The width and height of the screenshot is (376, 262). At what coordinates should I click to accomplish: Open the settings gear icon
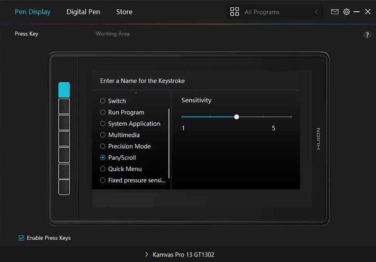coord(346,12)
